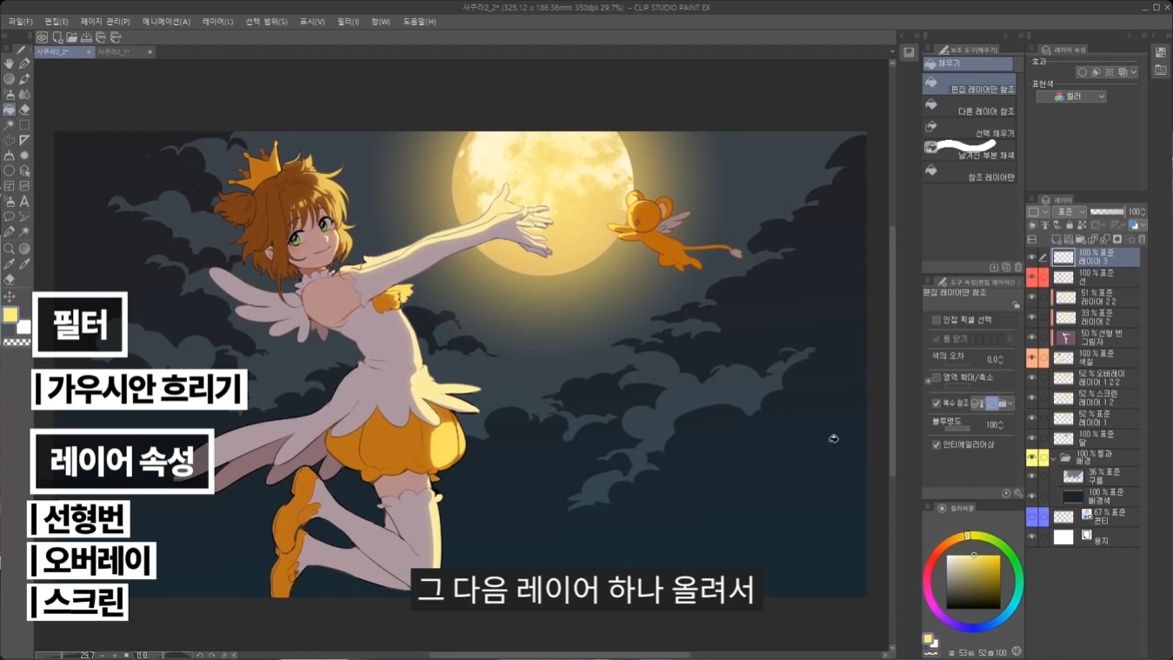Image resolution: width=1173 pixels, height=660 pixels.
Task: Select the Balloon tool
Action: pyautogui.click(x=9, y=217)
